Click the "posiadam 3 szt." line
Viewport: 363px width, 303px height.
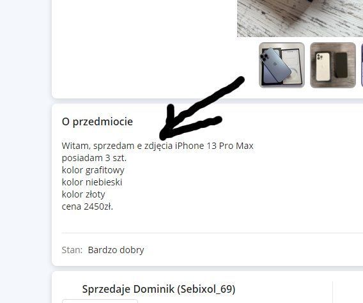click(94, 158)
